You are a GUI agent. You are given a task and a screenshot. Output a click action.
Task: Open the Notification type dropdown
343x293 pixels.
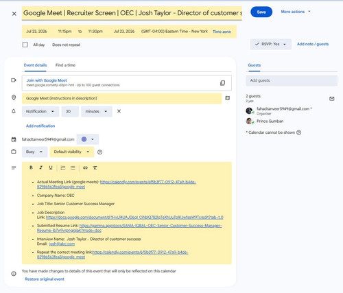(40, 111)
